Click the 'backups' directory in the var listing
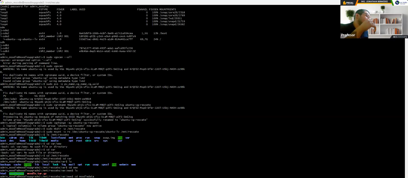The image size is (408, 178). pyautogui.click(x=6, y=164)
